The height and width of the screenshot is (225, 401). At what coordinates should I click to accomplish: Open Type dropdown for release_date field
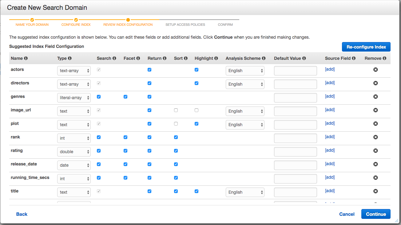[x=74, y=165]
